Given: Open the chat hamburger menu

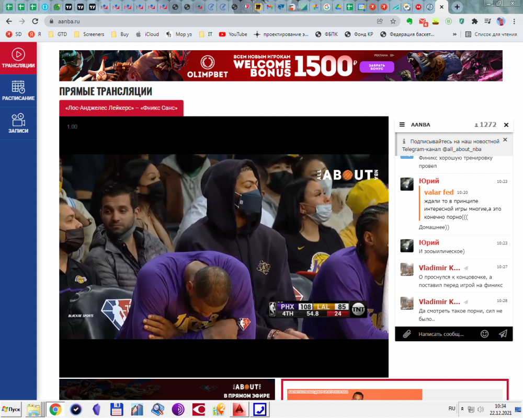Looking at the screenshot, I should point(402,125).
